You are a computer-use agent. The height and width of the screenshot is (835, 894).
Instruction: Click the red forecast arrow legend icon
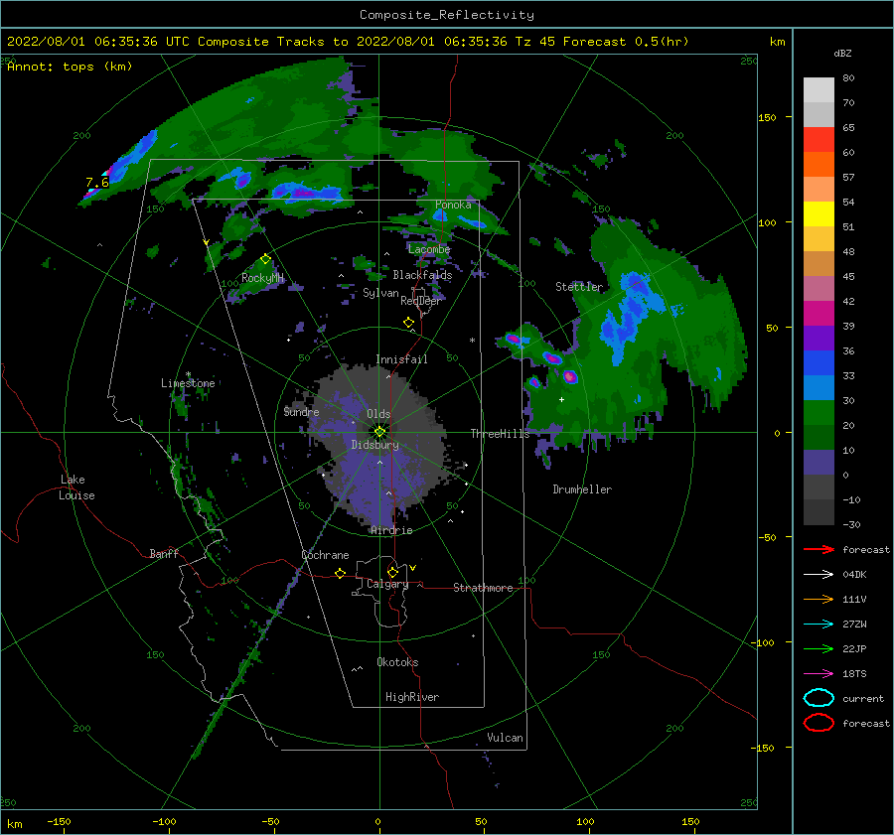pyautogui.click(x=819, y=549)
